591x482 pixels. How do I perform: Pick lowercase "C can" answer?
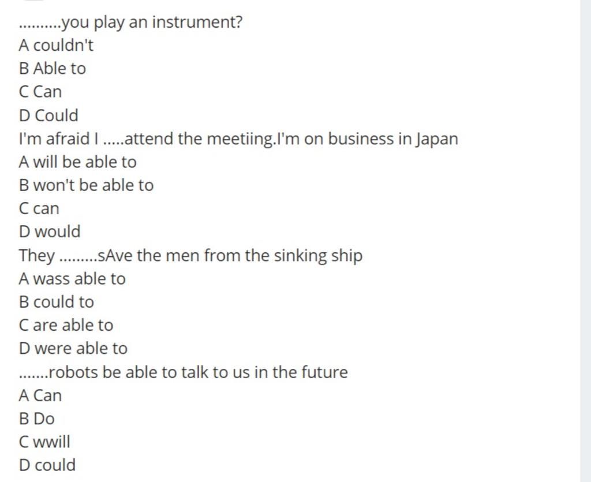click(x=39, y=208)
